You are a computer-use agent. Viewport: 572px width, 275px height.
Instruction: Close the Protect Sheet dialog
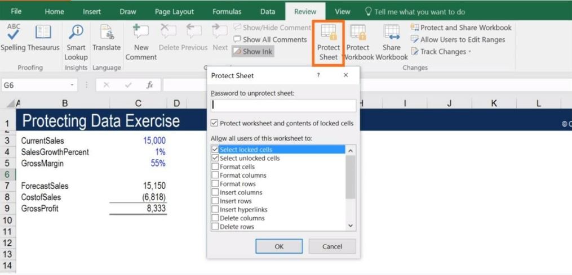[346, 75]
